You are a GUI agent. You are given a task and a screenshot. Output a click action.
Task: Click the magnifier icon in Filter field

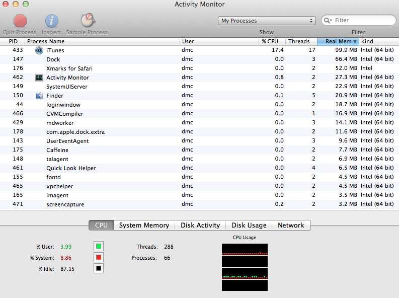[x=328, y=20]
